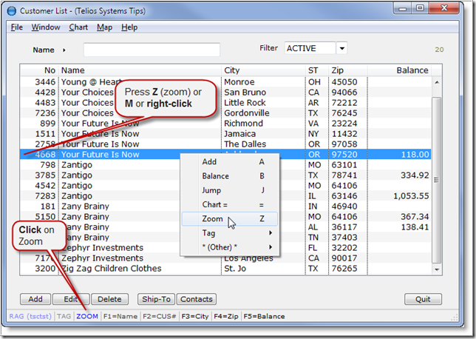Open the Map menu
The height and width of the screenshot is (339, 476).
pos(104,27)
